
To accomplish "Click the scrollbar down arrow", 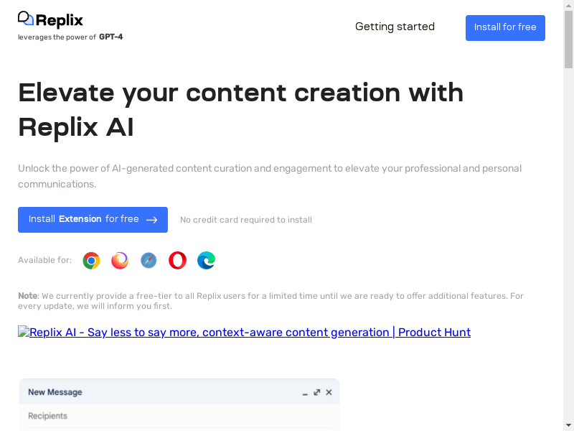I will coord(568,426).
